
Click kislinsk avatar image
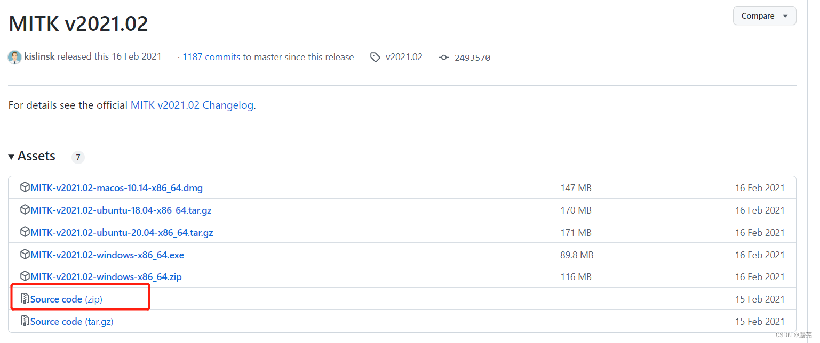(14, 57)
